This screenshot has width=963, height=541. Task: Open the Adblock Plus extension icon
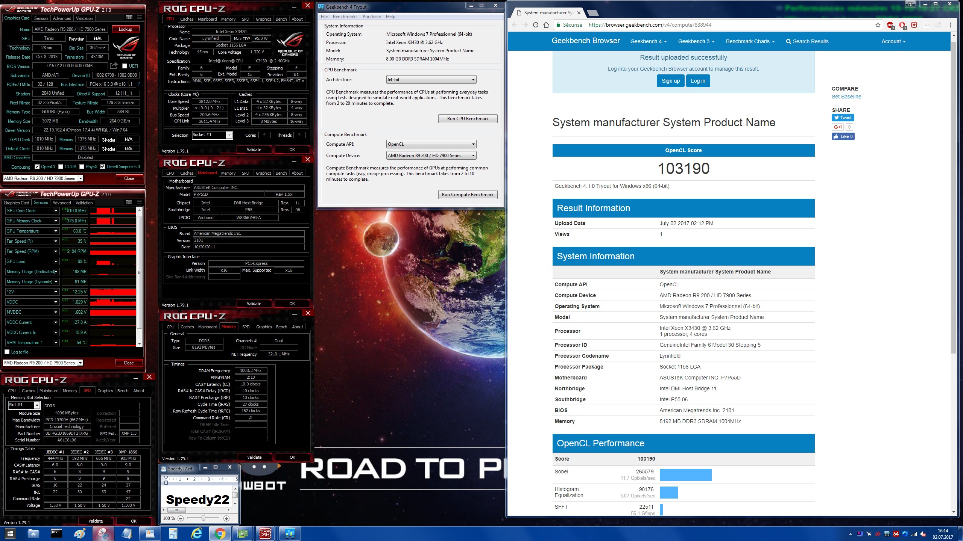pyautogui.click(x=890, y=25)
